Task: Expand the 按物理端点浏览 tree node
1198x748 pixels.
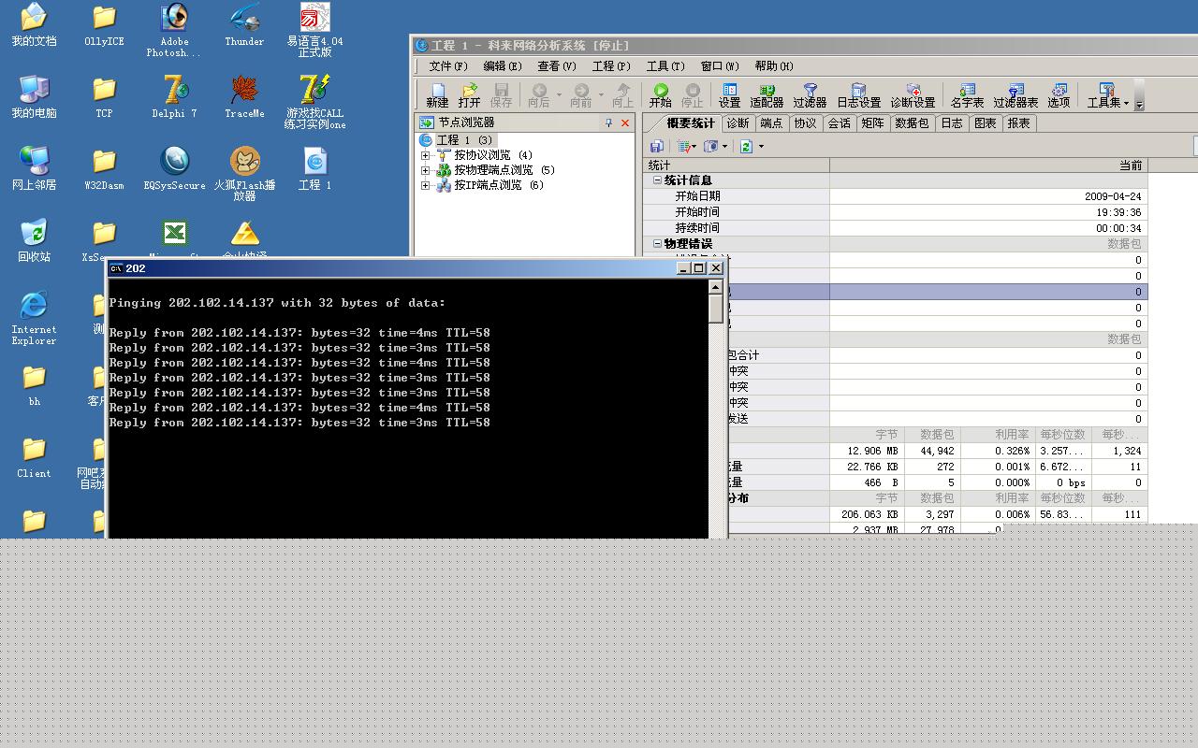Action: point(426,170)
